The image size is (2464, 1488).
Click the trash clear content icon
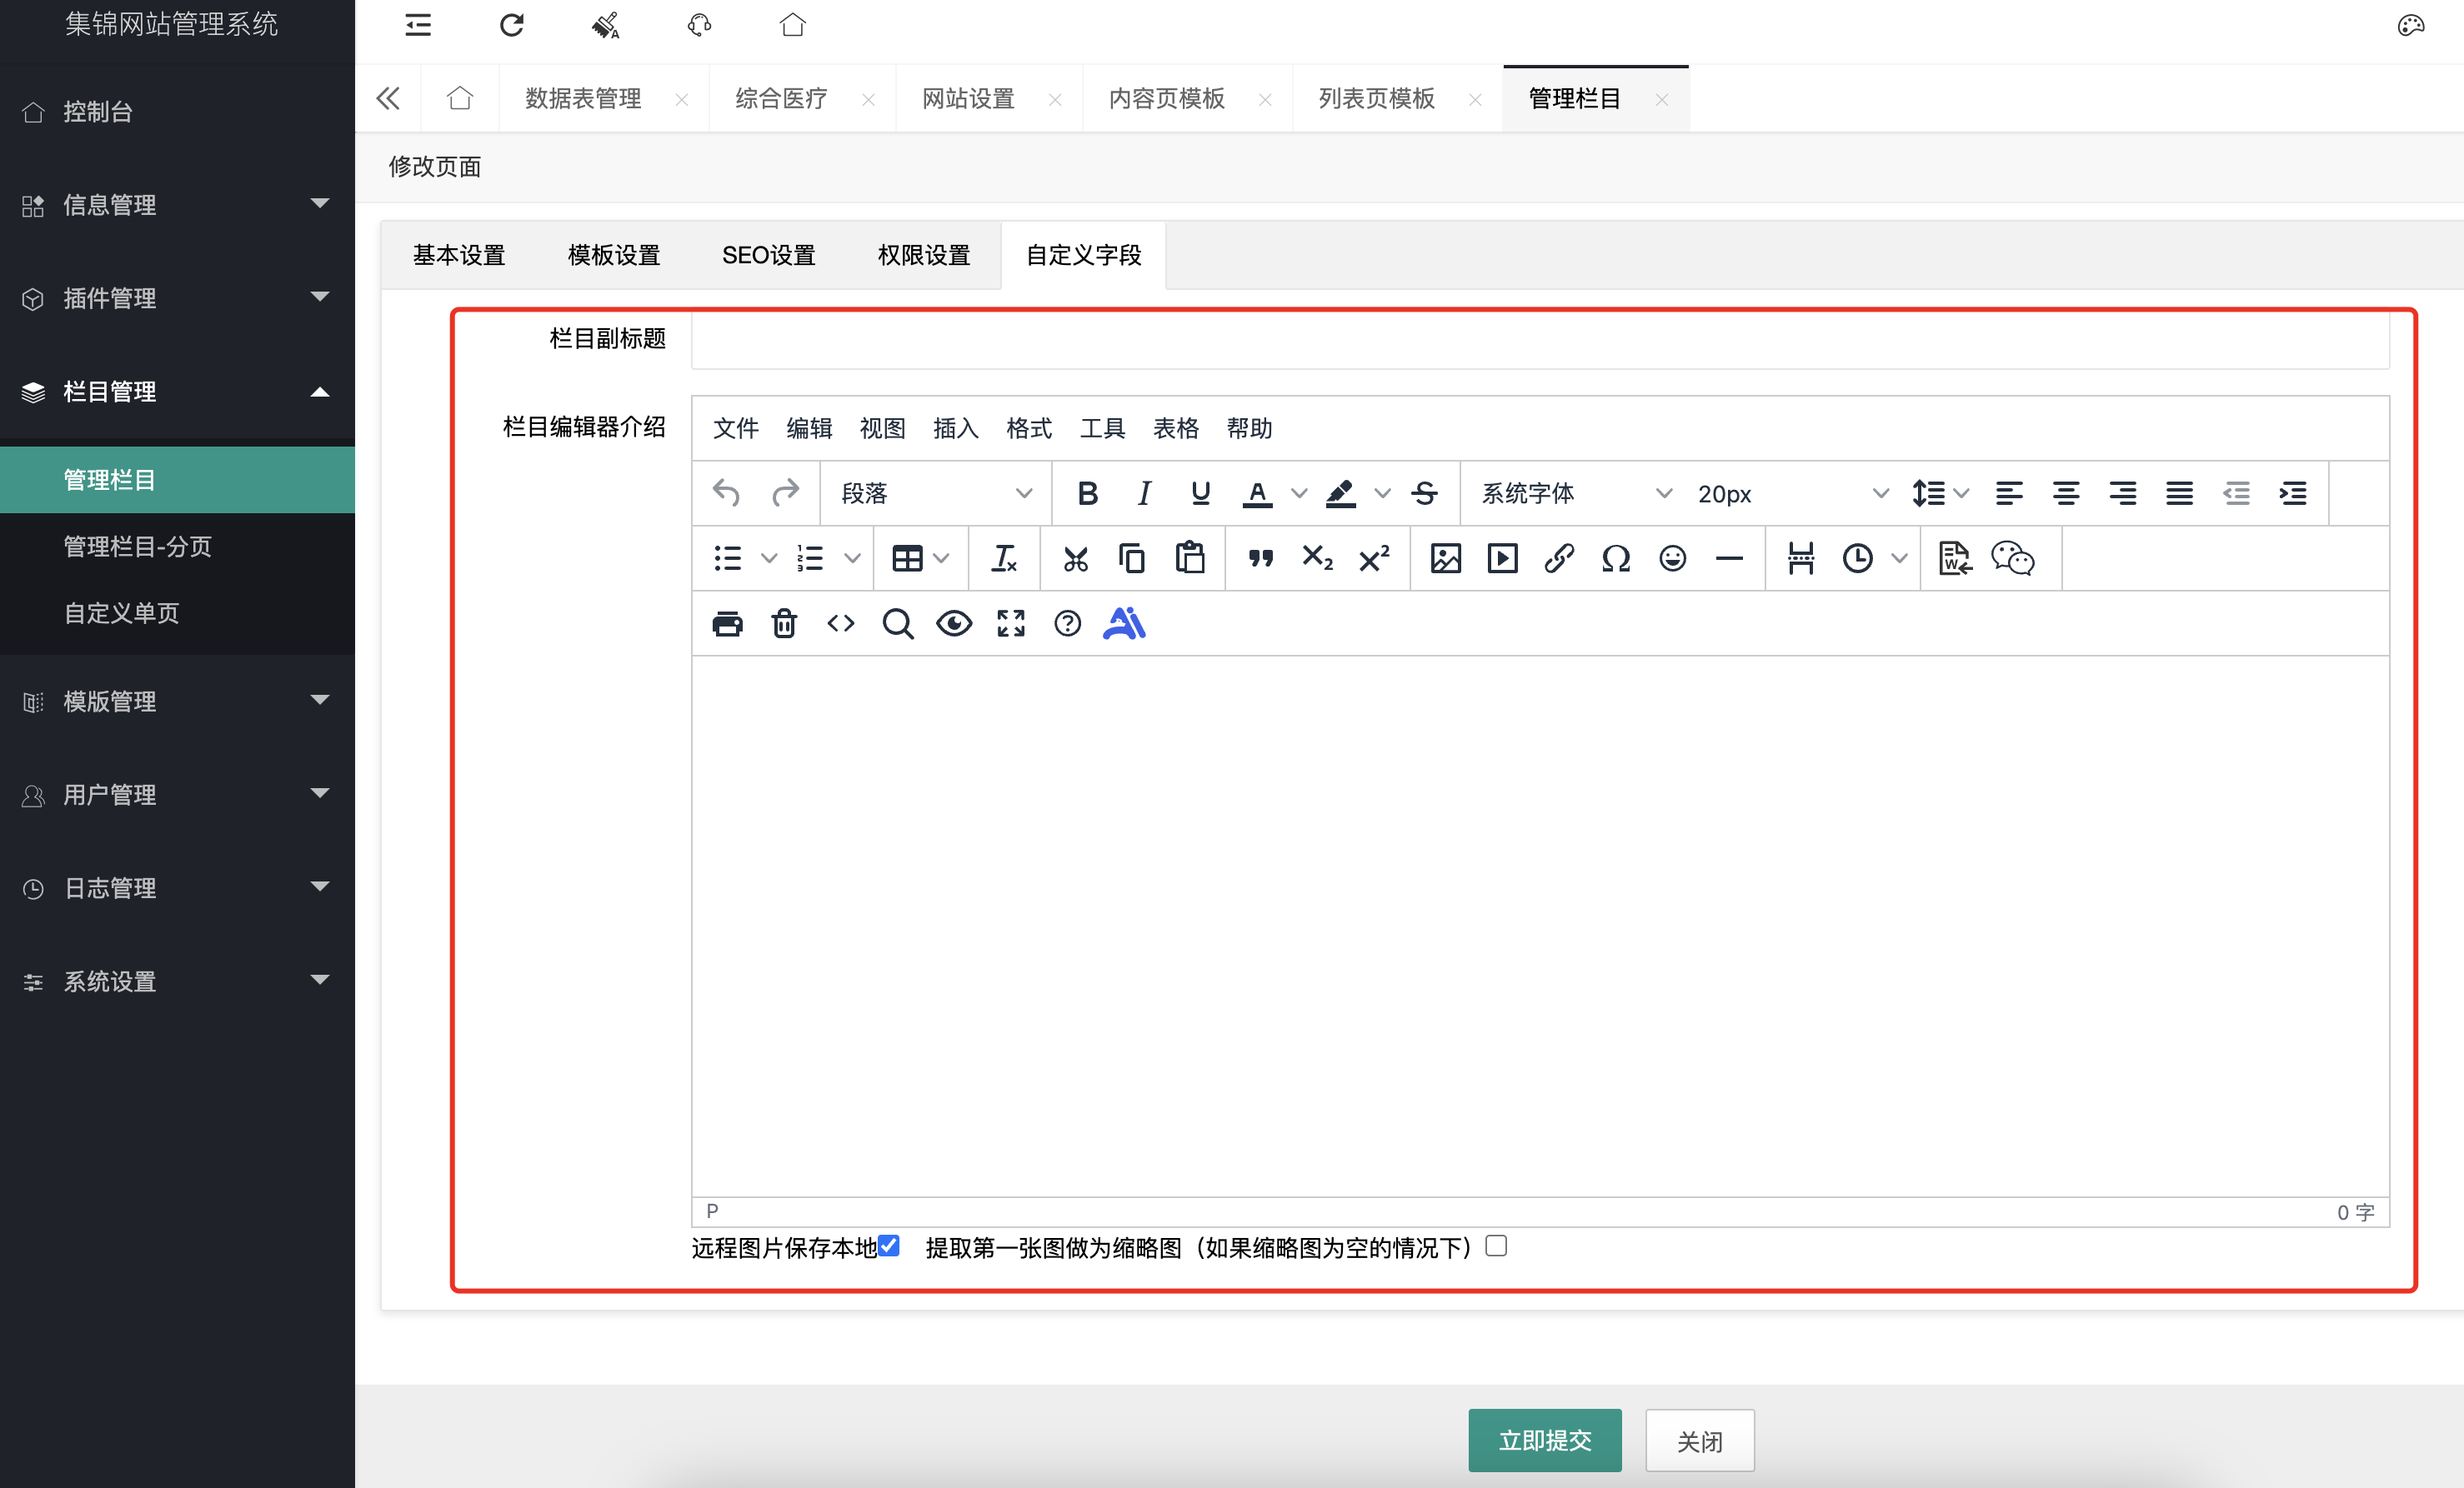click(x=784, y=623)
